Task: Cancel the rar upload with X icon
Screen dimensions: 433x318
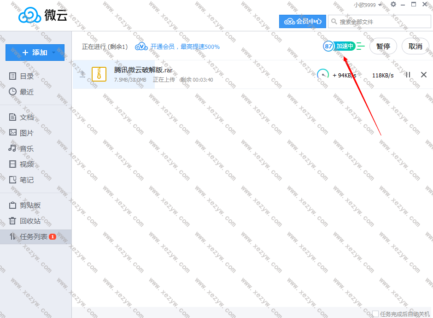Action: (x=424, y=75)
